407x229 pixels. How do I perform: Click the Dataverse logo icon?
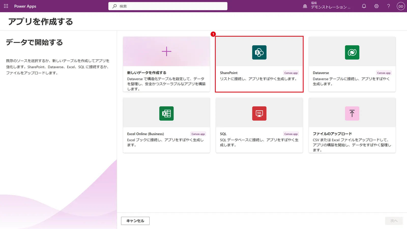point(352,52)
